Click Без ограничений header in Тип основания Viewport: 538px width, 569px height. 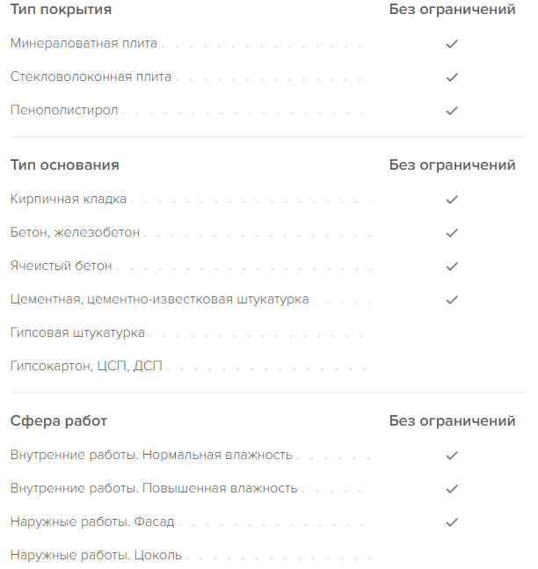coord(452,165)
